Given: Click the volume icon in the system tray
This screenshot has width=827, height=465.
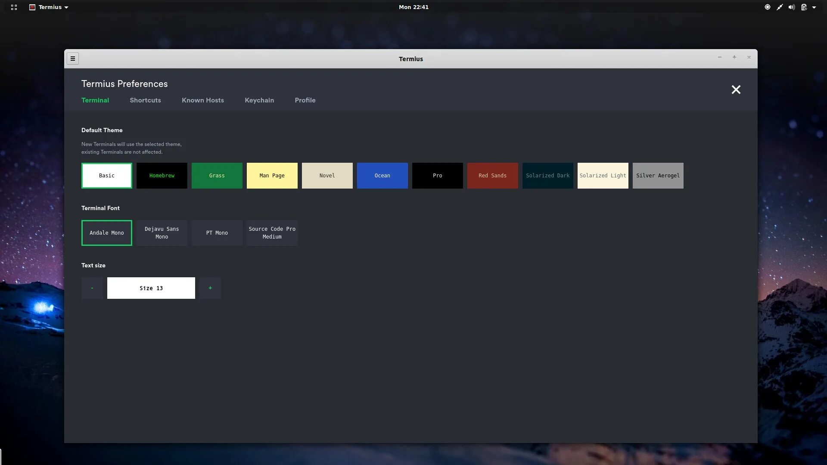Looking at the screenshot, I should 792,7.
